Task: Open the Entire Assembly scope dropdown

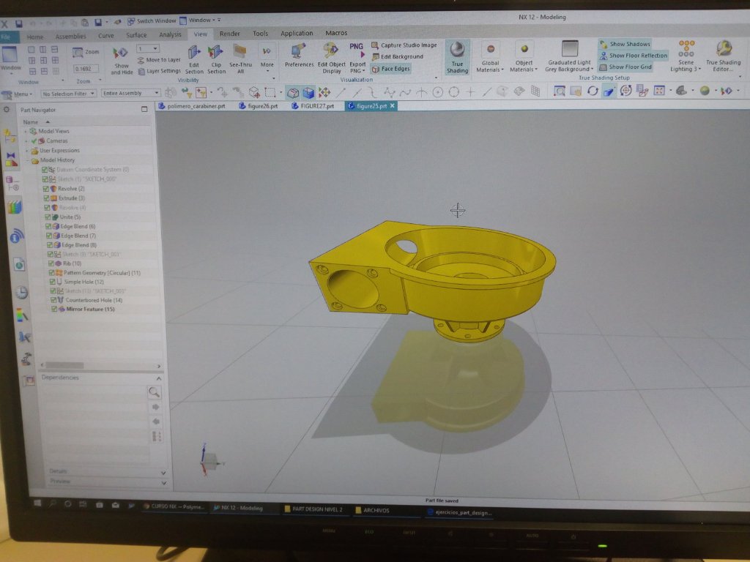Action: (130, 93)
